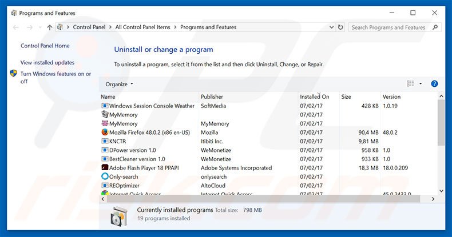Image resolution: width=452 pixels, height=237 pixels.
Task: Open the Help question mark icon
Action: (x=434, y=84)
